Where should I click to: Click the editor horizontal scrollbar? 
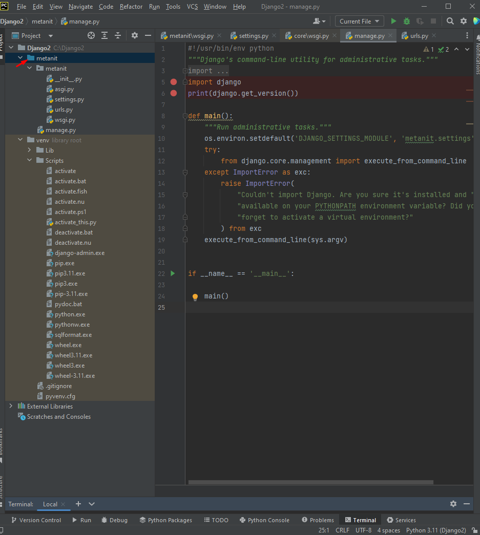point(310,482)
